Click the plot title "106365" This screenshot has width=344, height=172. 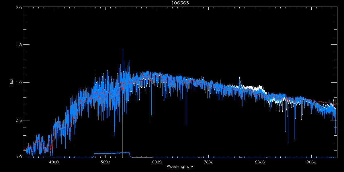tap(180, 3)
